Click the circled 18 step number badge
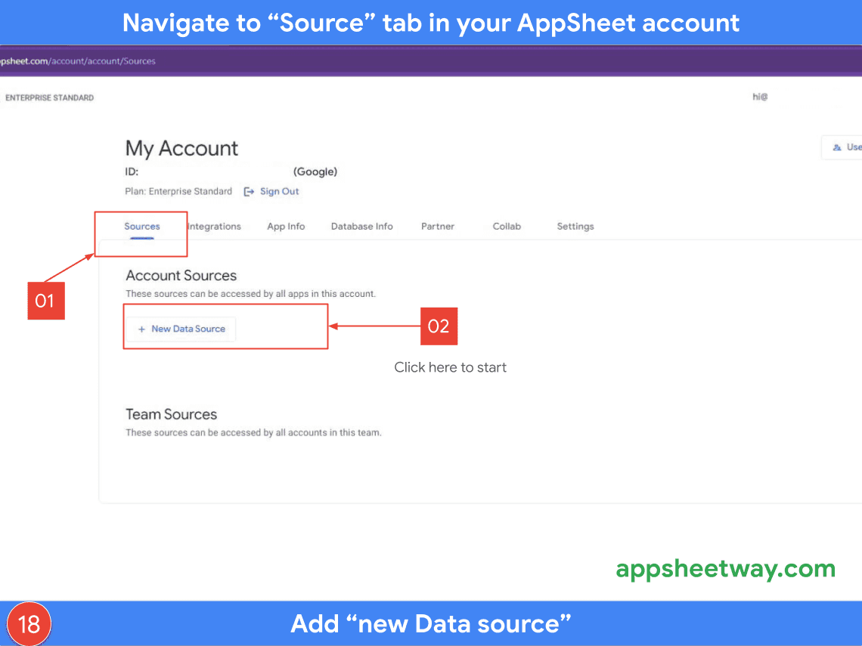Screen dimensions: 862x646 tap(29, 624)
